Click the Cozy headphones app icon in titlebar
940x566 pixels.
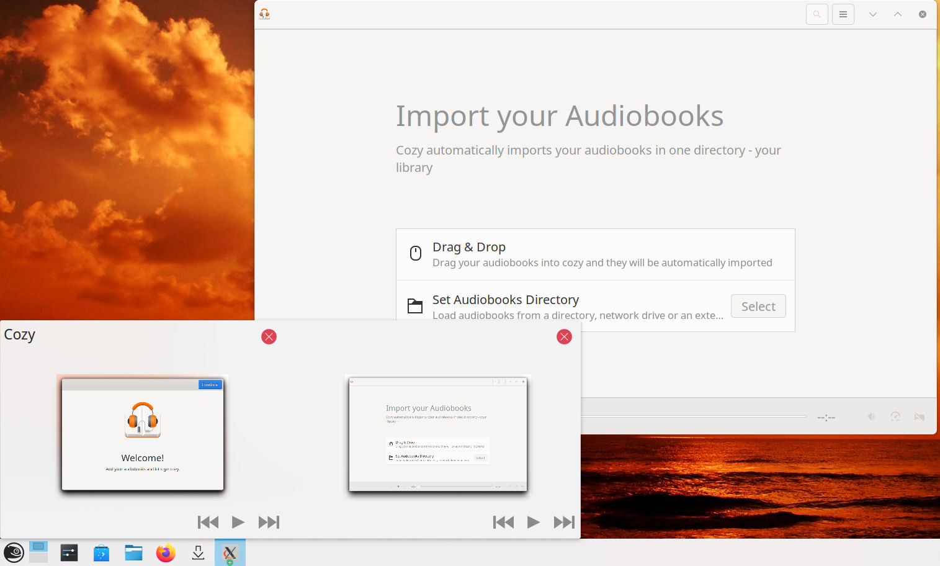265,14
